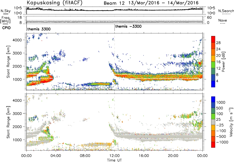The image size is (234, 162).
Task: Pick the grey 25 to -25 velocity segment
Action: 213,122
